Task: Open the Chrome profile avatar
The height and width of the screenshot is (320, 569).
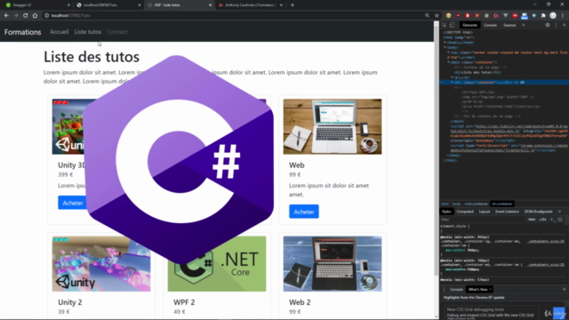Action: click(x=553, y=16)
